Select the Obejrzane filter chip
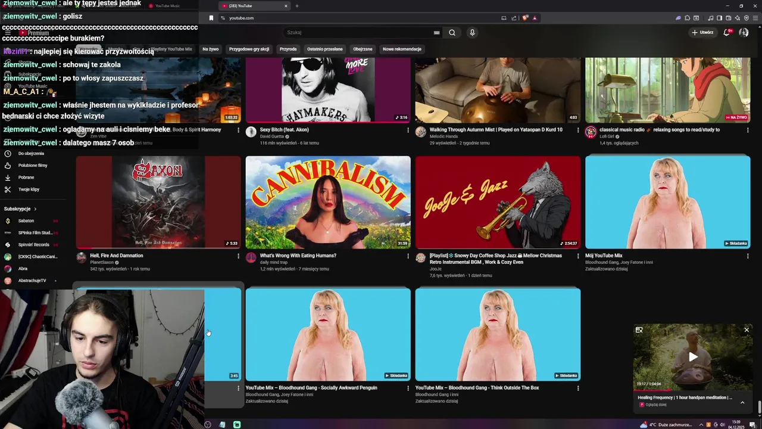 [363, 49]
